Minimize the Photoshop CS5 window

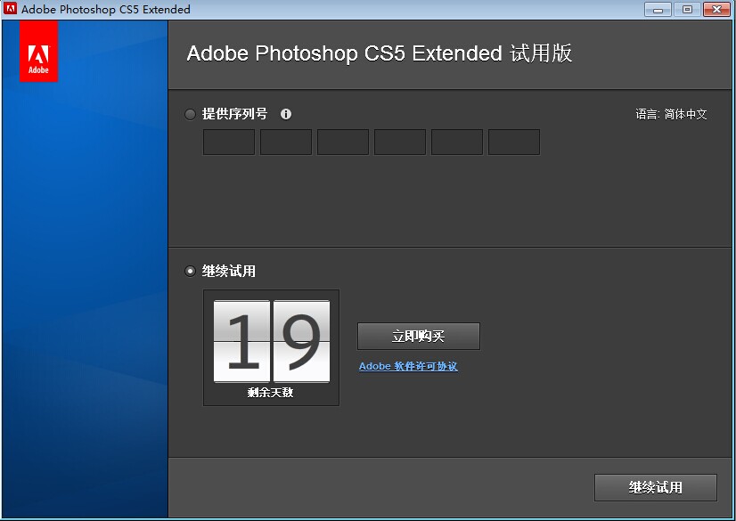pyautogui.click(x=658, y=10)
